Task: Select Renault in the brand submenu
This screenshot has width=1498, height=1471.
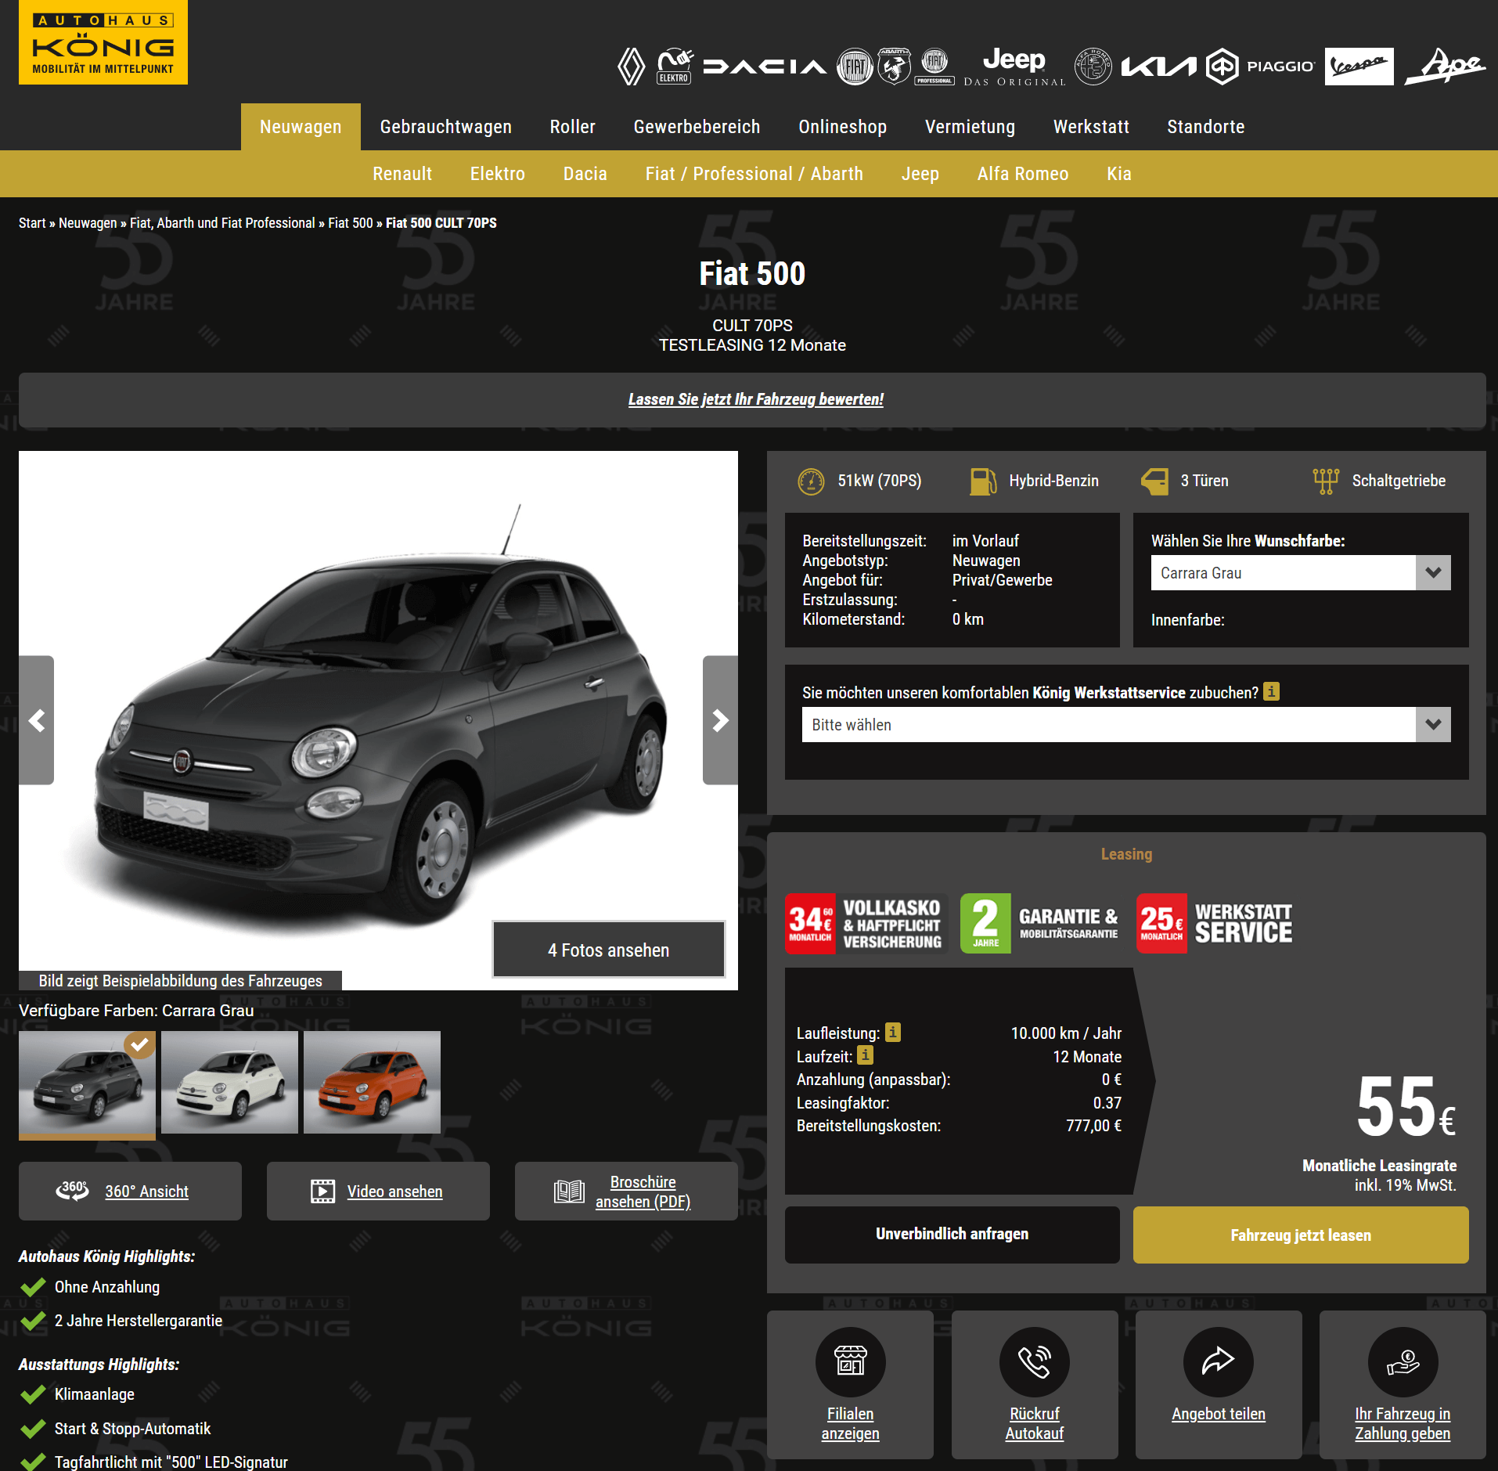Action: (402, 174)
